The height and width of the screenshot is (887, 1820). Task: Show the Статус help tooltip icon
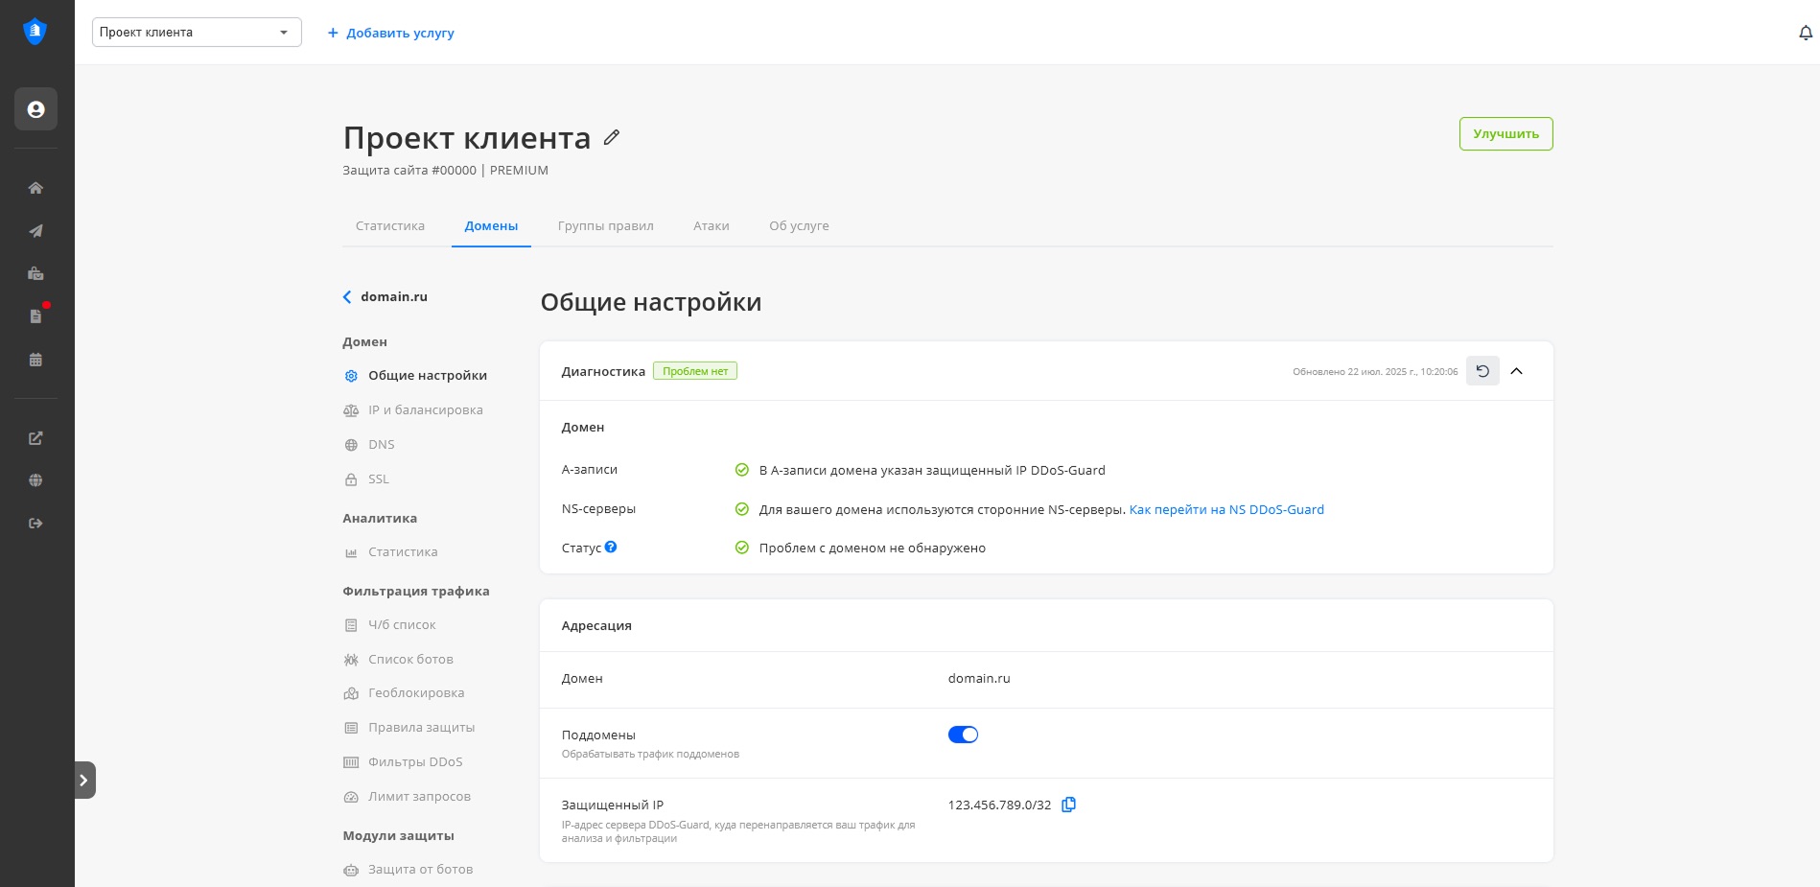(x=611, y=547)
